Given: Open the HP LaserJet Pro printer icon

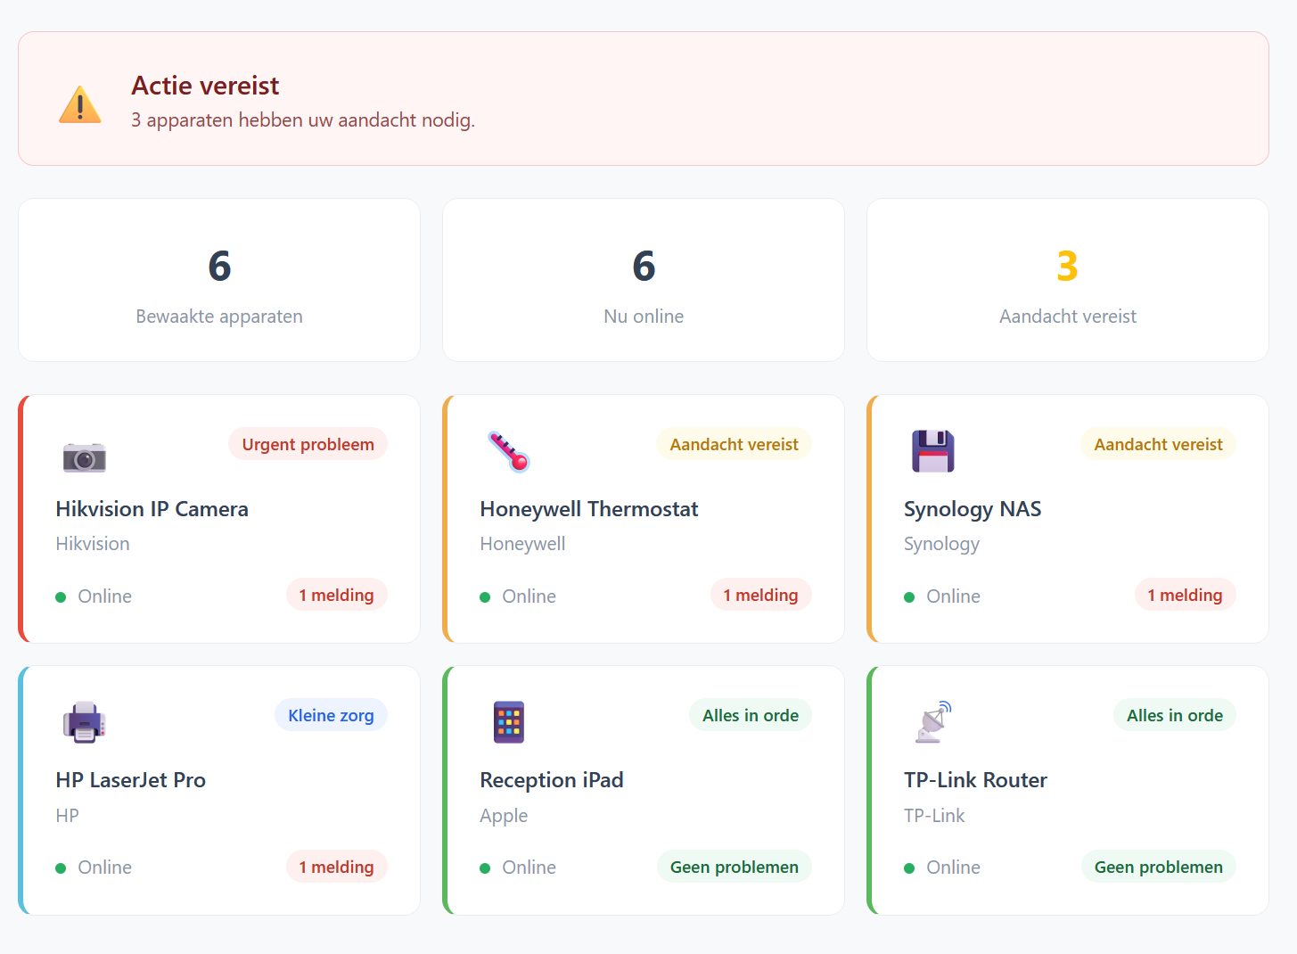Looking at the screenshot, I should click(x=84, y=722).
